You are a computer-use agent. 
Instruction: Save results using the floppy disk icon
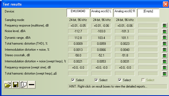[x=16, y=85]
